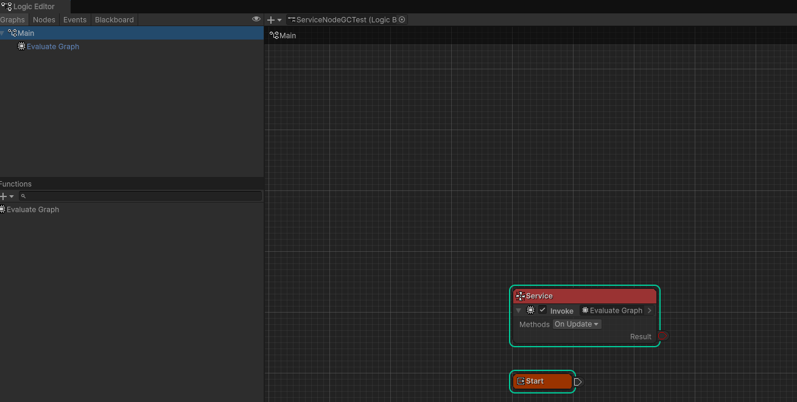The image size is (797, 402).
Task: Click the Service node's header icon
Action: [x=520, y=296]
